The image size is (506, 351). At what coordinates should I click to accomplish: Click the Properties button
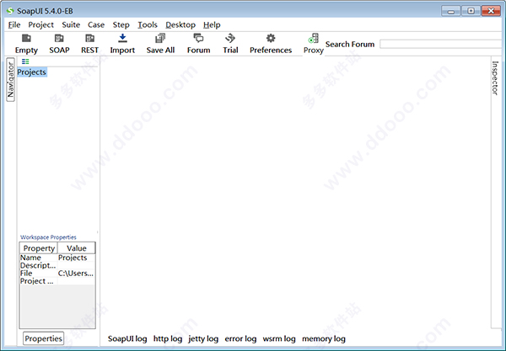tap(43, 338)
